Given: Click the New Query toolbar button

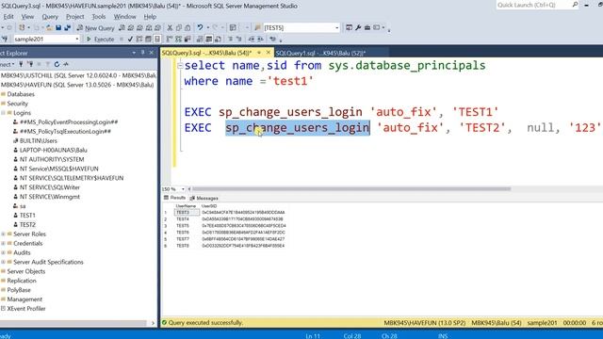Looking at the screenshot, I should point(95,27).
